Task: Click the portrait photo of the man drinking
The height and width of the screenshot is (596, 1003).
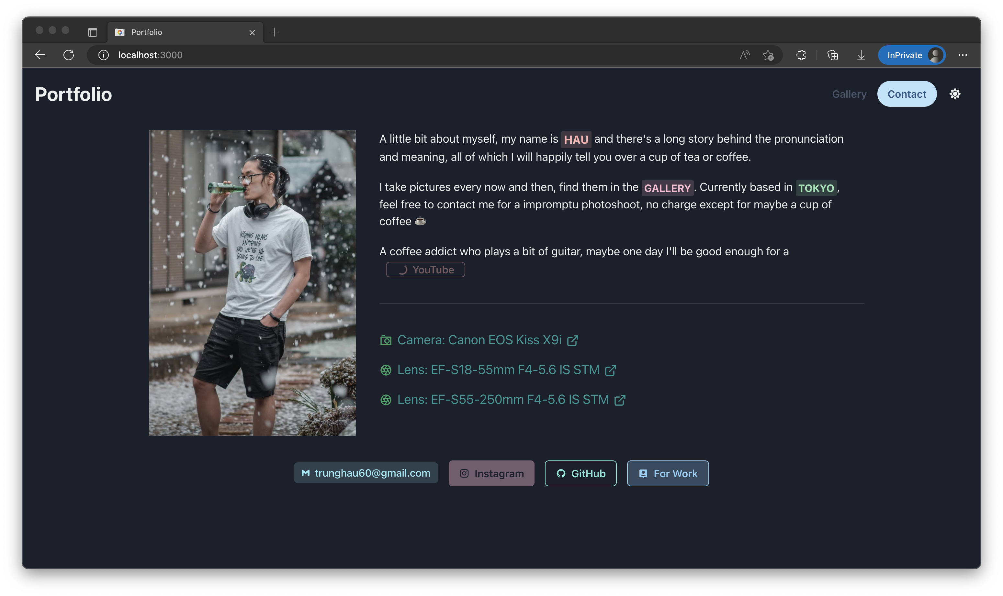Action: [x=252, y=283]
